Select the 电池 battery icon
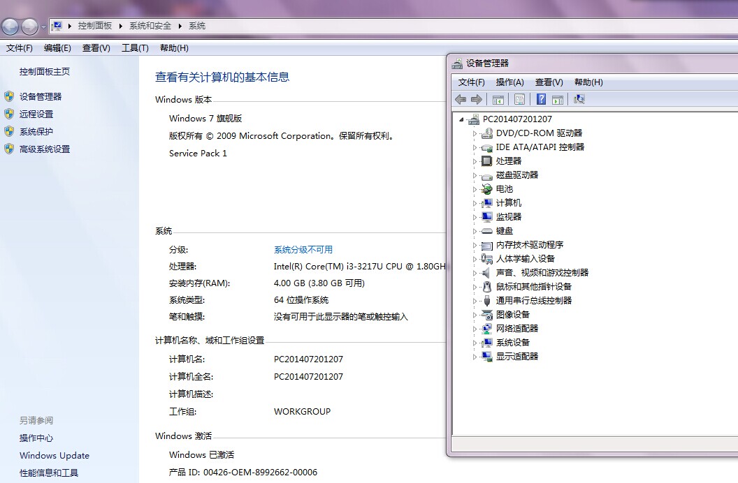738x483 pixels. 486,189
